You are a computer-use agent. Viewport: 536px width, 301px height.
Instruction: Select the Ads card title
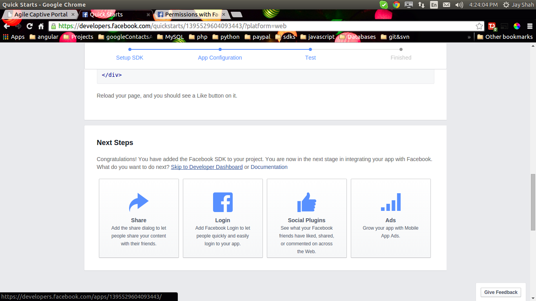(391, 220)
